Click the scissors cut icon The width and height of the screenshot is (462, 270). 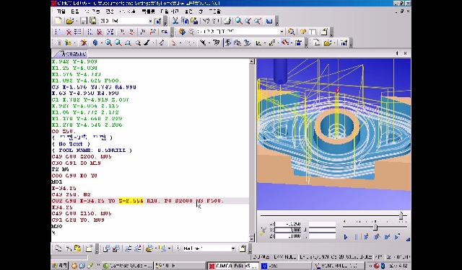(x=175, y=21)
